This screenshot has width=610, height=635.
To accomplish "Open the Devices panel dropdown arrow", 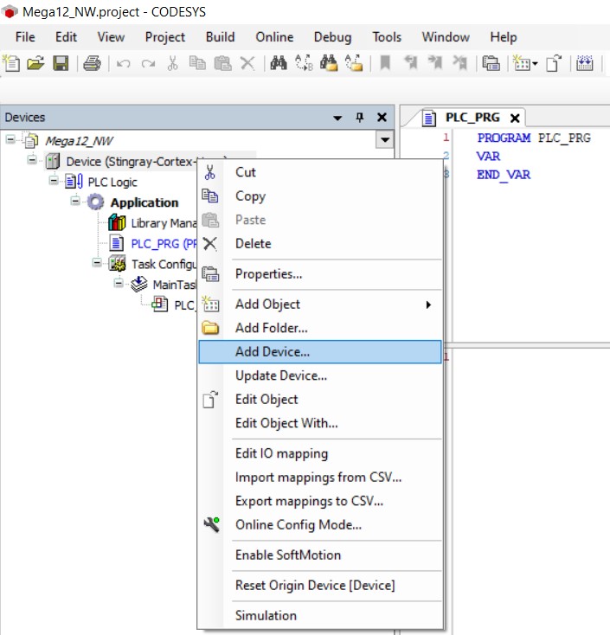I will point(338,118).
